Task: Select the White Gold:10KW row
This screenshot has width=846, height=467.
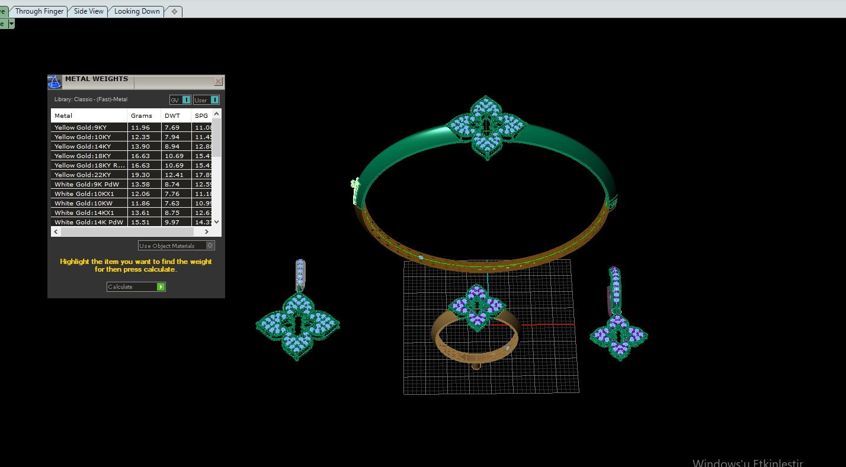Action: tap(132, 203)
